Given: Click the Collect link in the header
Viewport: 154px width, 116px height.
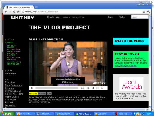Looking at the screenshot, I should point(122,17).
